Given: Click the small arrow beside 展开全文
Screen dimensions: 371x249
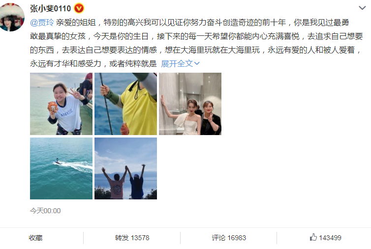Looking at the screenshot, I should (x=197, y=63).
